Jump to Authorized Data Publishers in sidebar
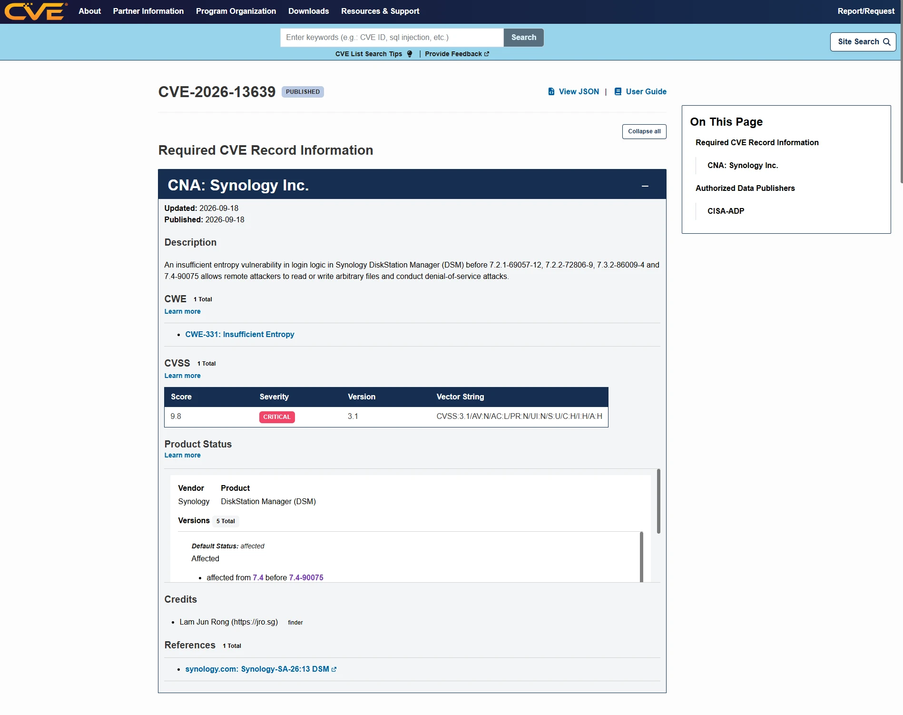The height and width of the screenshot is (715, 903). 745,188
